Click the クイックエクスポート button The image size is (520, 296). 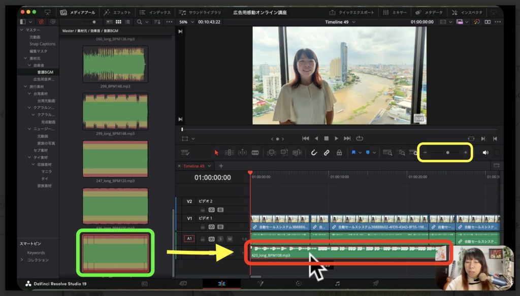point(349,12)
